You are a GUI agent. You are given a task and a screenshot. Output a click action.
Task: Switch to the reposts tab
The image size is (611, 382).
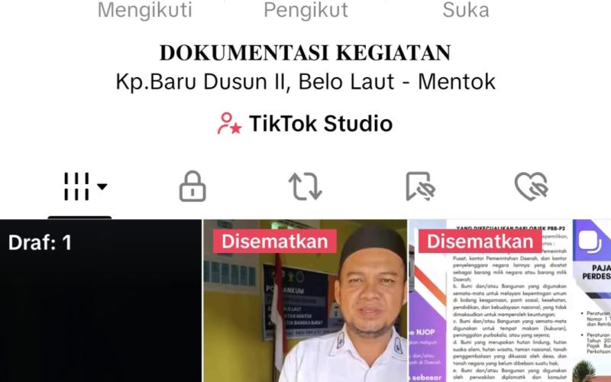point(305,186)
